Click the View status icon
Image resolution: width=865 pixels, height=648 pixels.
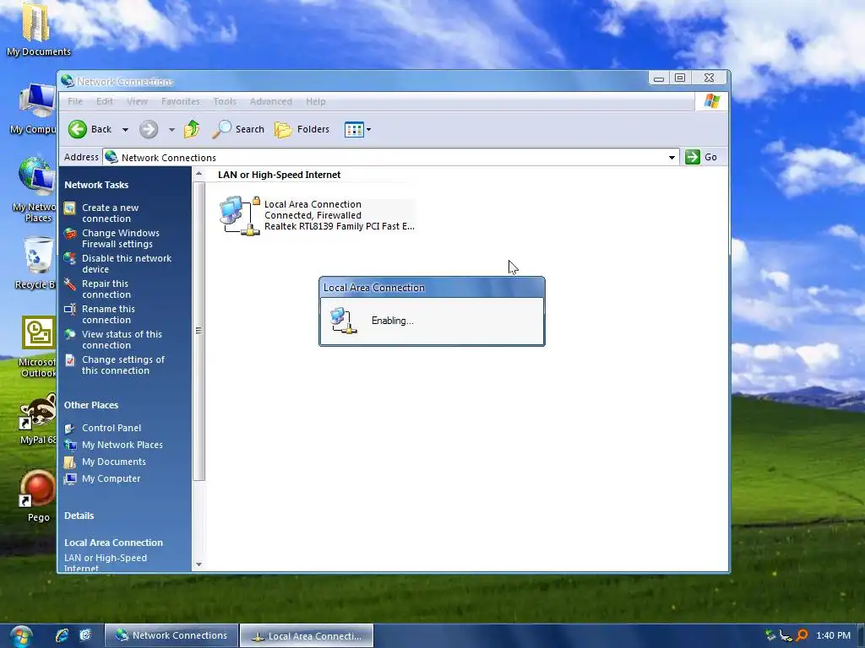(x=69, y=334)
